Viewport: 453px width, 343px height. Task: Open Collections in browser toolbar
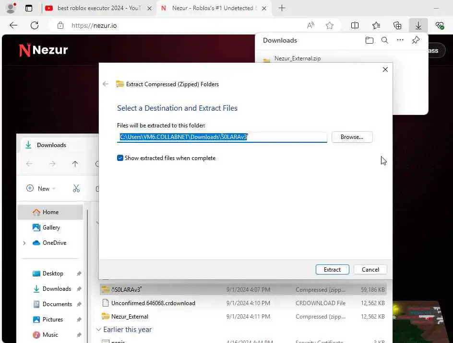click(397, 25)
